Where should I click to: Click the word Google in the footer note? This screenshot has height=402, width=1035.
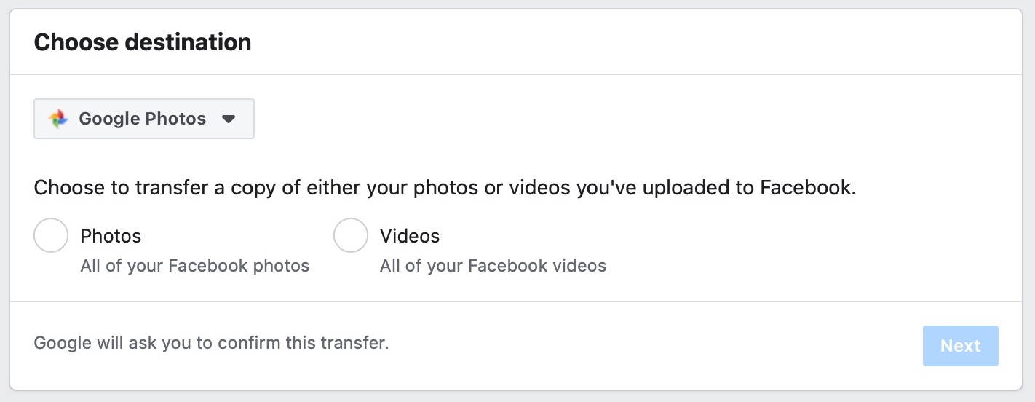[x=63, y=342]
